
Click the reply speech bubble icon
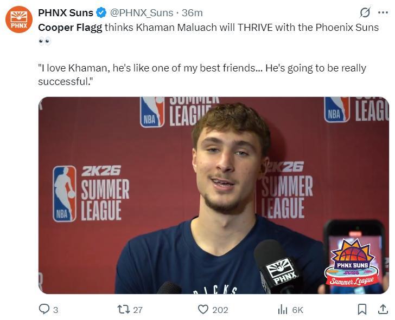pyautogui.click(x=44, y=309)
